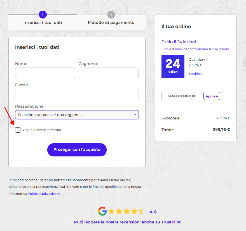Click the Modifica link in order summary

[196, 74]
